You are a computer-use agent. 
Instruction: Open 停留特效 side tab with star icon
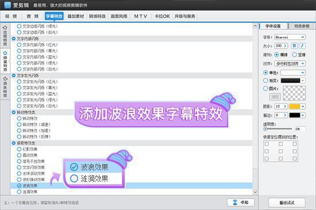[5, 61]
